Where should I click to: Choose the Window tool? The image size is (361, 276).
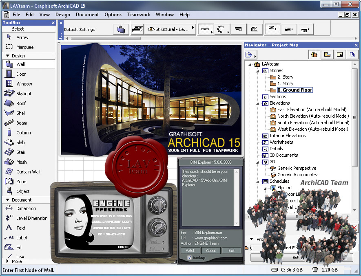[x=29, y=84]
